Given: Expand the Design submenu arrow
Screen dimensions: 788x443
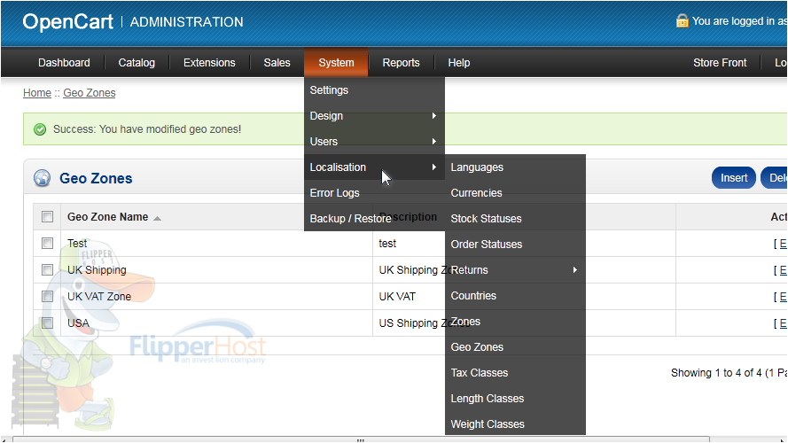Looking at the screenshot, I should coord(434,116).
